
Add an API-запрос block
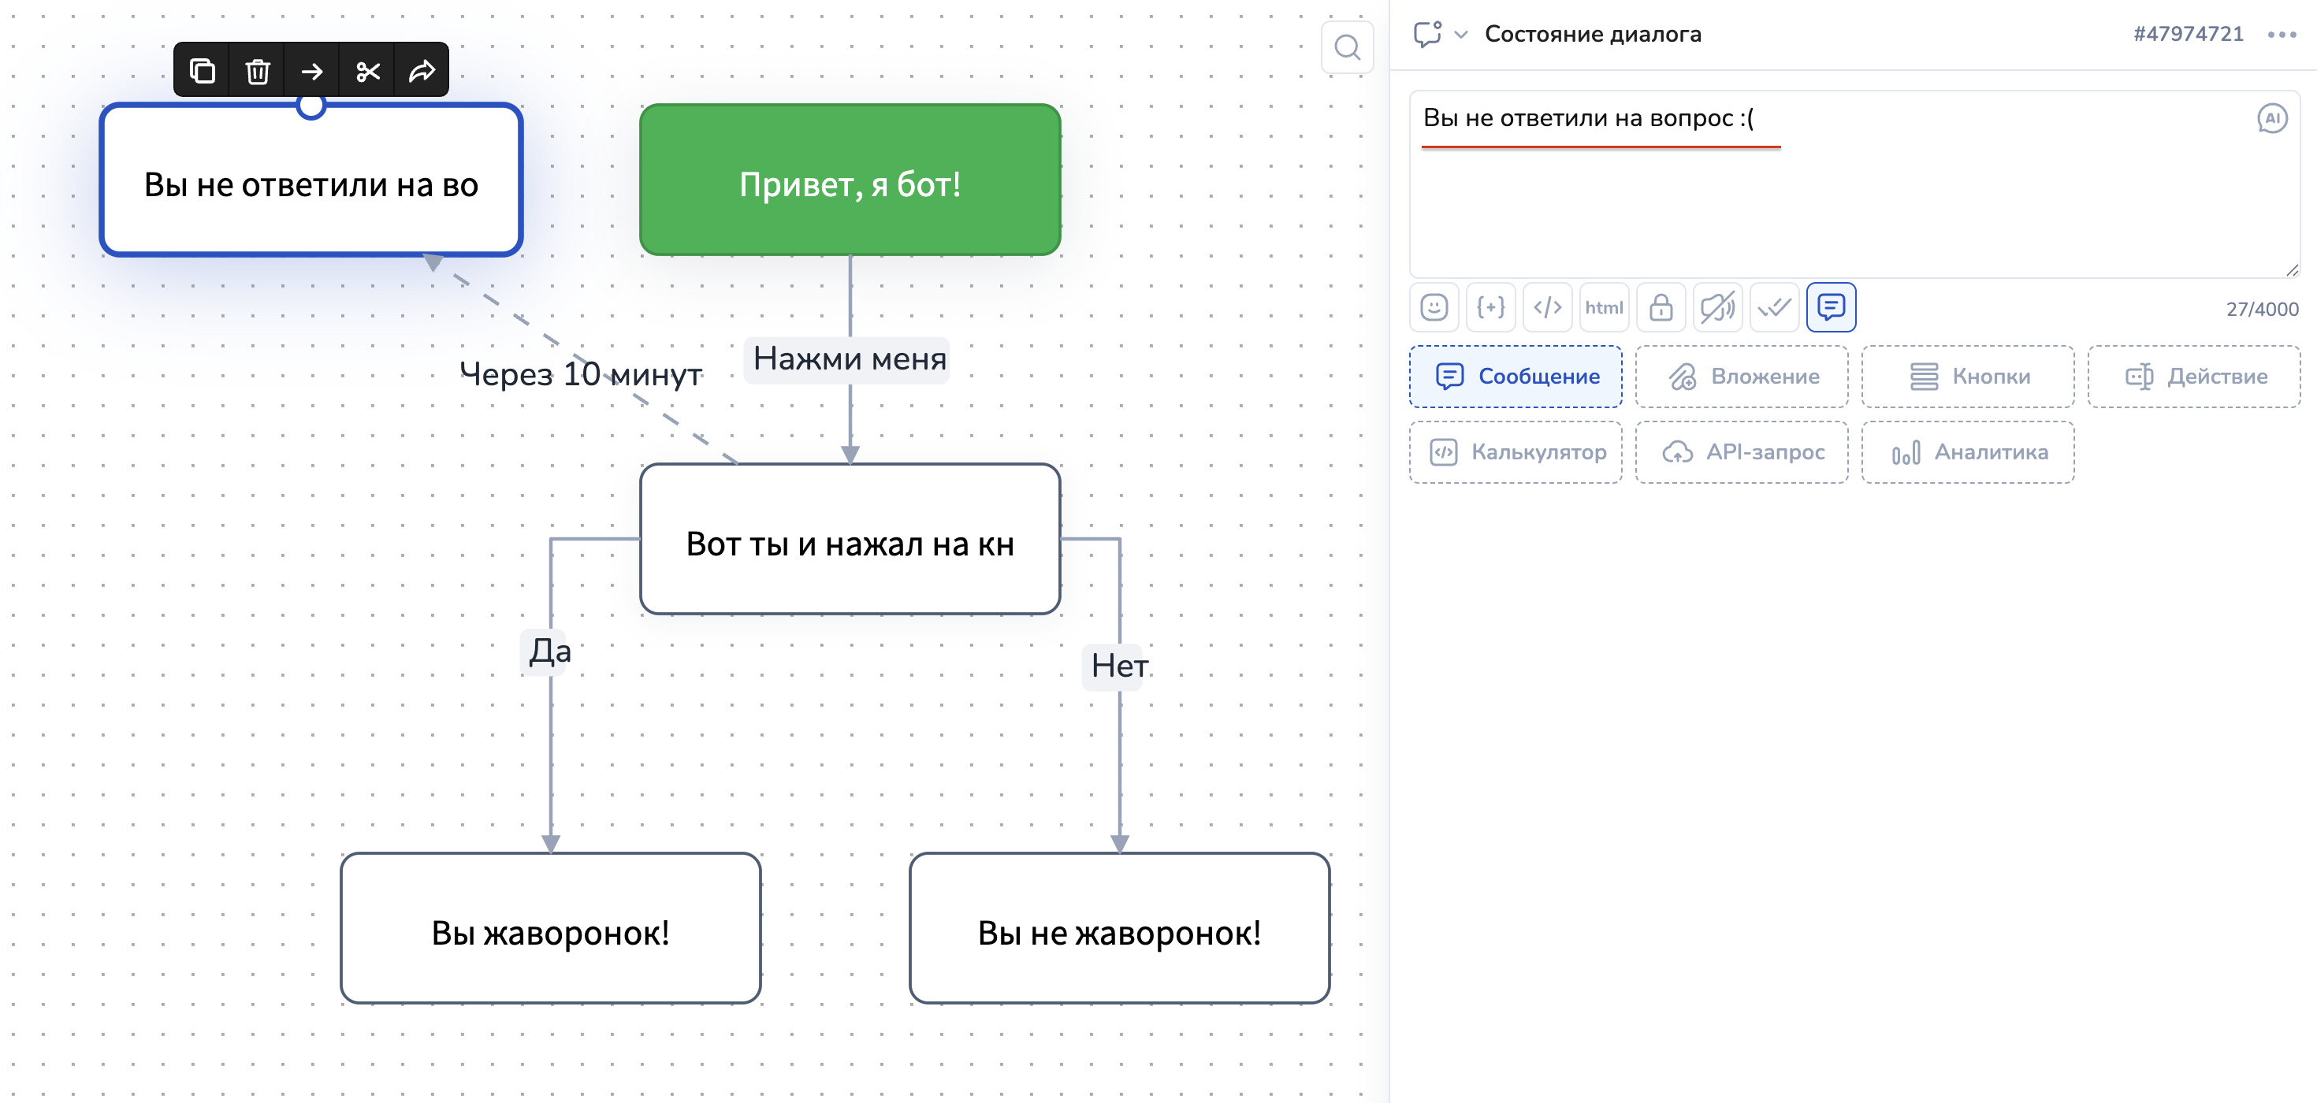tap(1742, 452)
